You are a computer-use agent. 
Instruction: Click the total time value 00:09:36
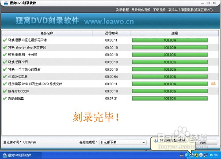pyautogui.click(x=30, y=142)
